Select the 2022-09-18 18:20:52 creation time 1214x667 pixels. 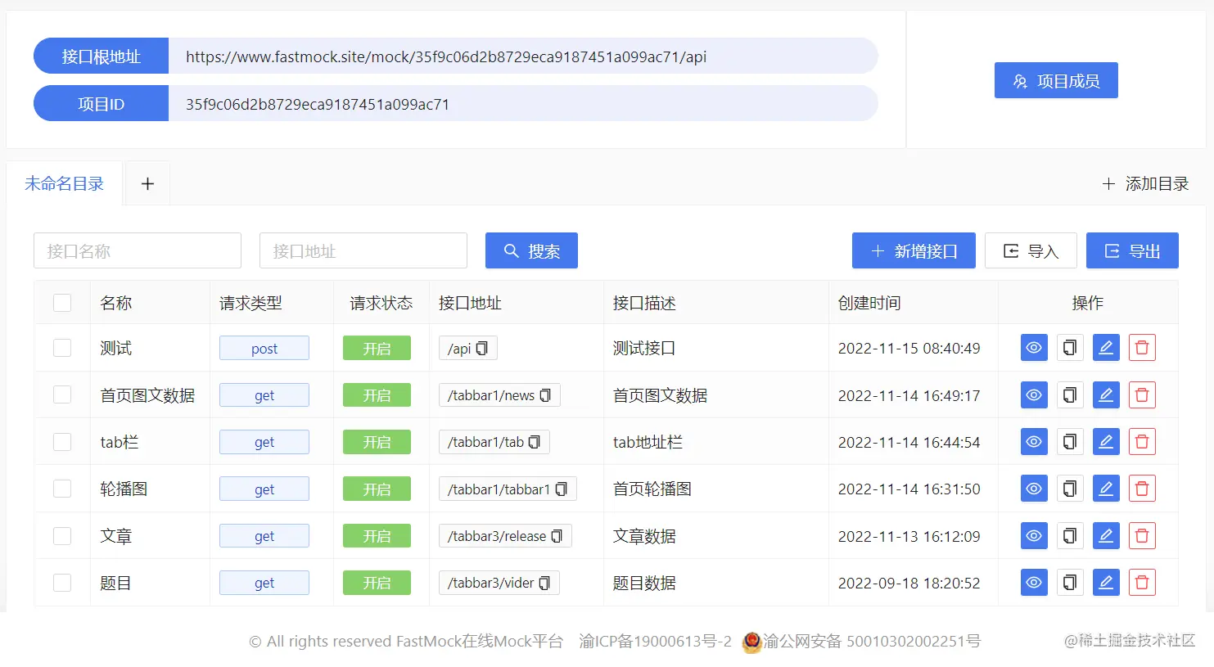[x=909, y=583]
